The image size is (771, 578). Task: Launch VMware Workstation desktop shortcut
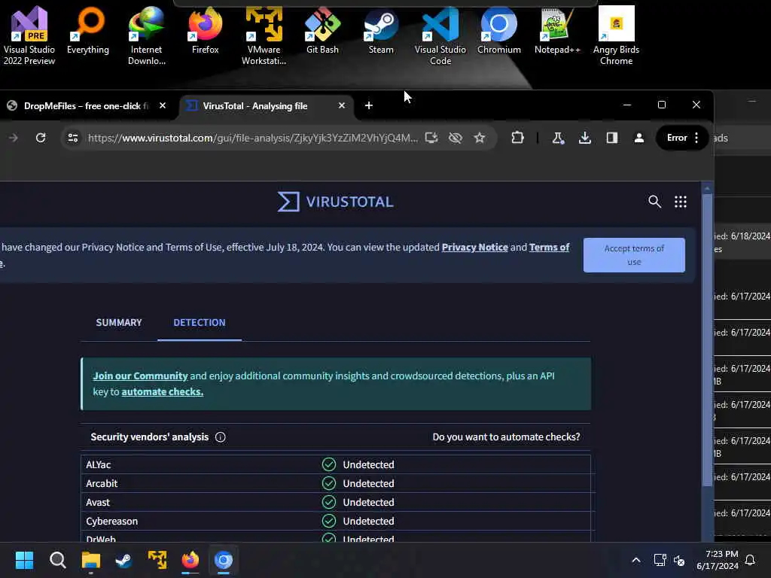click(x=264, y=35)
